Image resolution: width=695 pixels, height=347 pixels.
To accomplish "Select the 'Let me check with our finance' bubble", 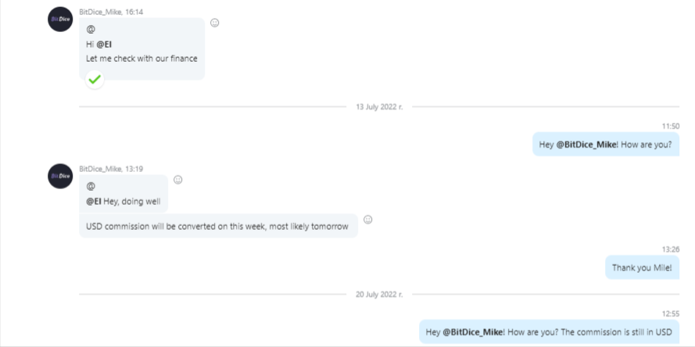I will 142,48.
